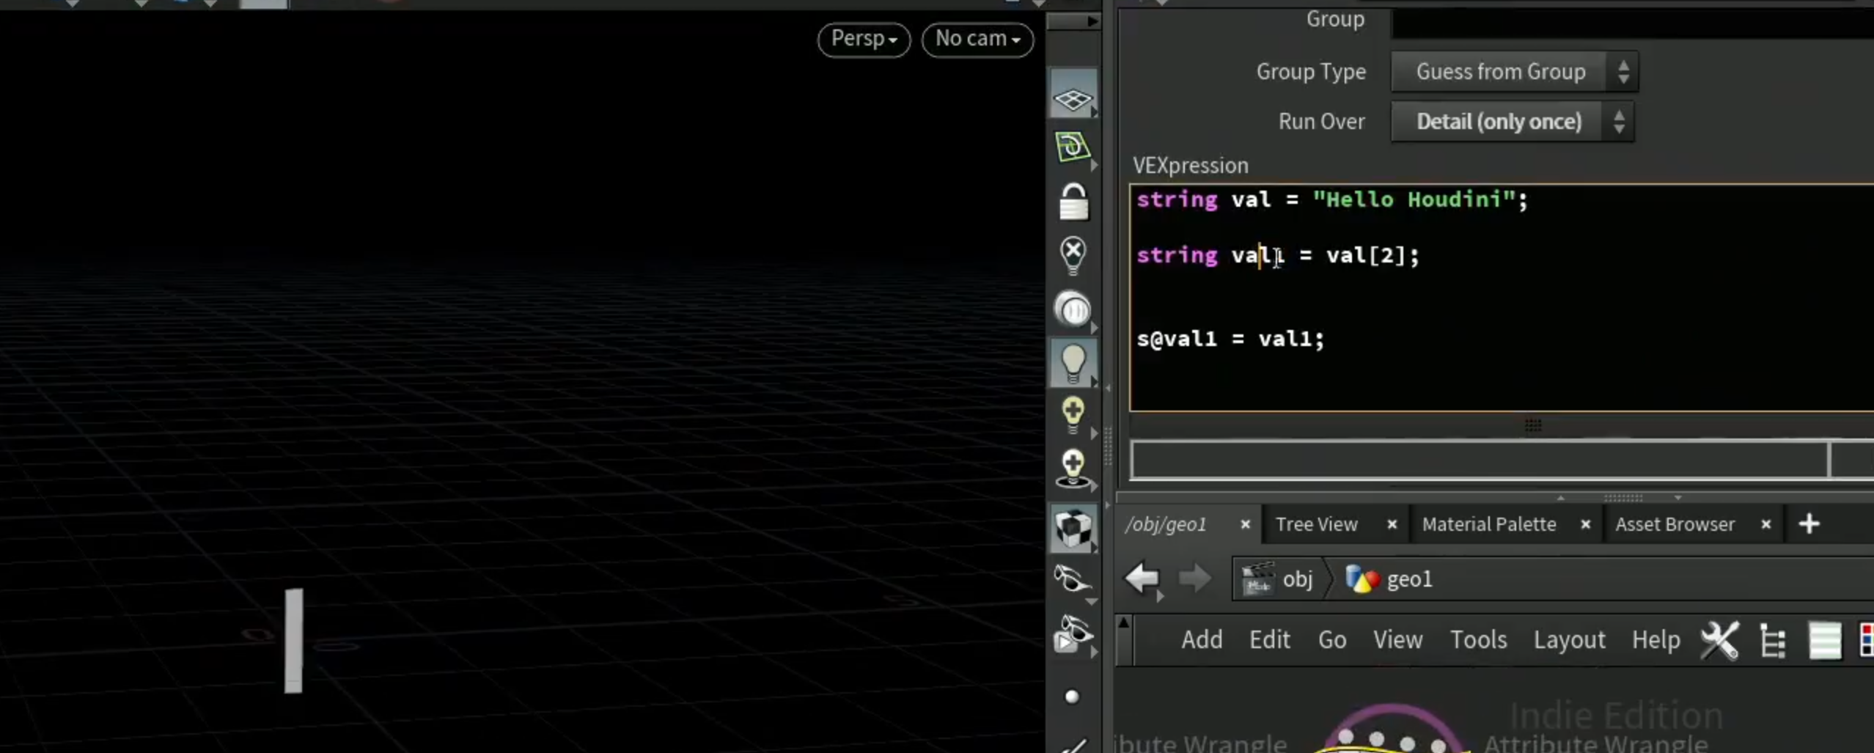Screen dimensions: 1874x753
Task: Switch to the Tree View tab
Action: (1316, 524)
